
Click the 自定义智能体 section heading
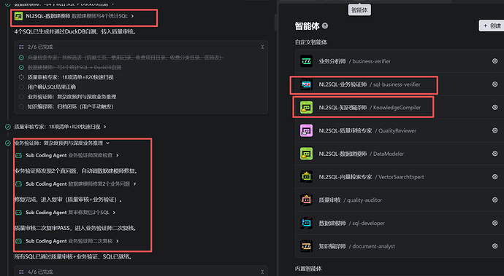pos(311,42)
